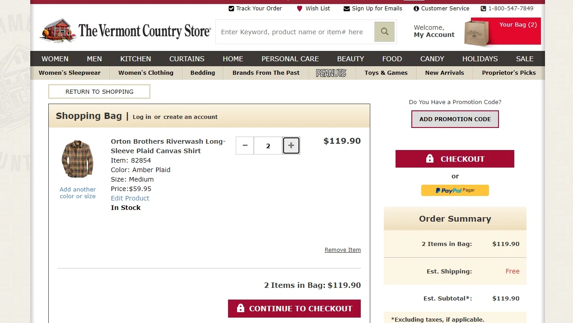
Task: Click the Sign Up for Emails text
Action: tap(377, 9)
